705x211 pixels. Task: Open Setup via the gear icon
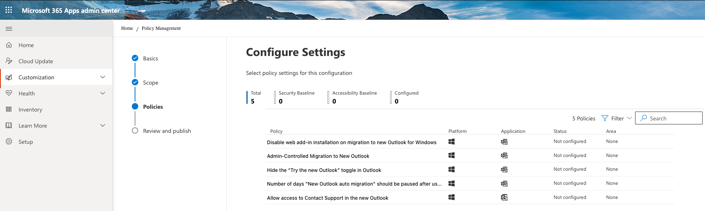coord(9,142)
